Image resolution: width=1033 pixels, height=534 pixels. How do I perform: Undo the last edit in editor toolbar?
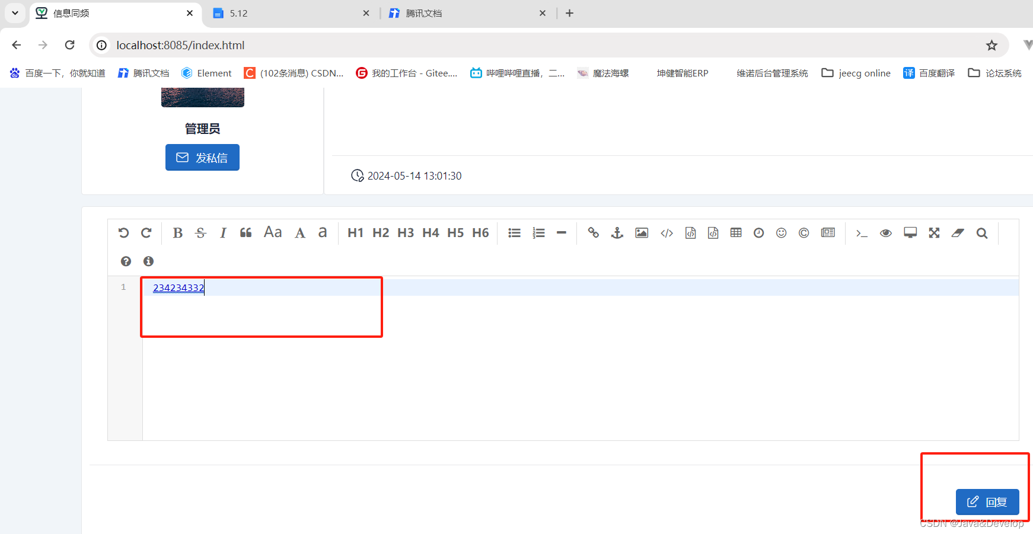tap(123, 233)
